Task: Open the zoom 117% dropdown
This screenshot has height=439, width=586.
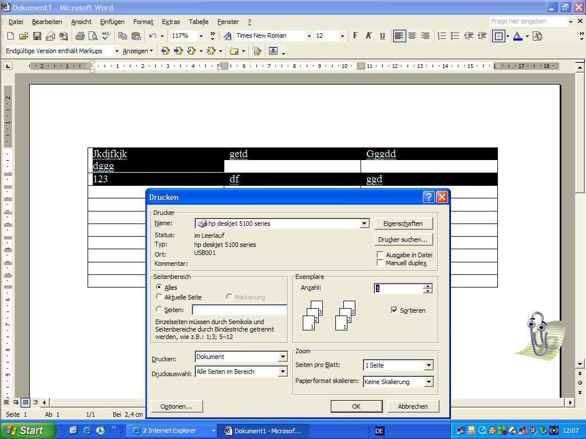Action: pos(201,36)
